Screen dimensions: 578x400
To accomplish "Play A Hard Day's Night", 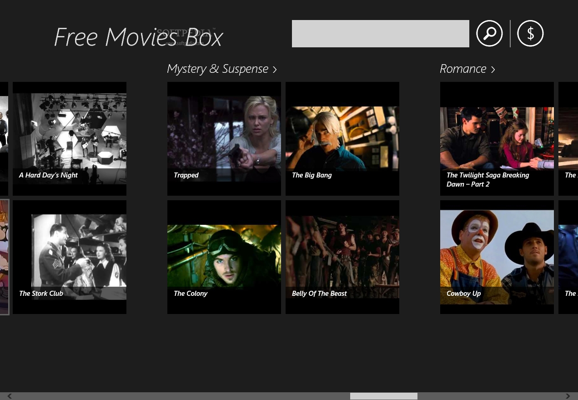I will click(69, 138).
